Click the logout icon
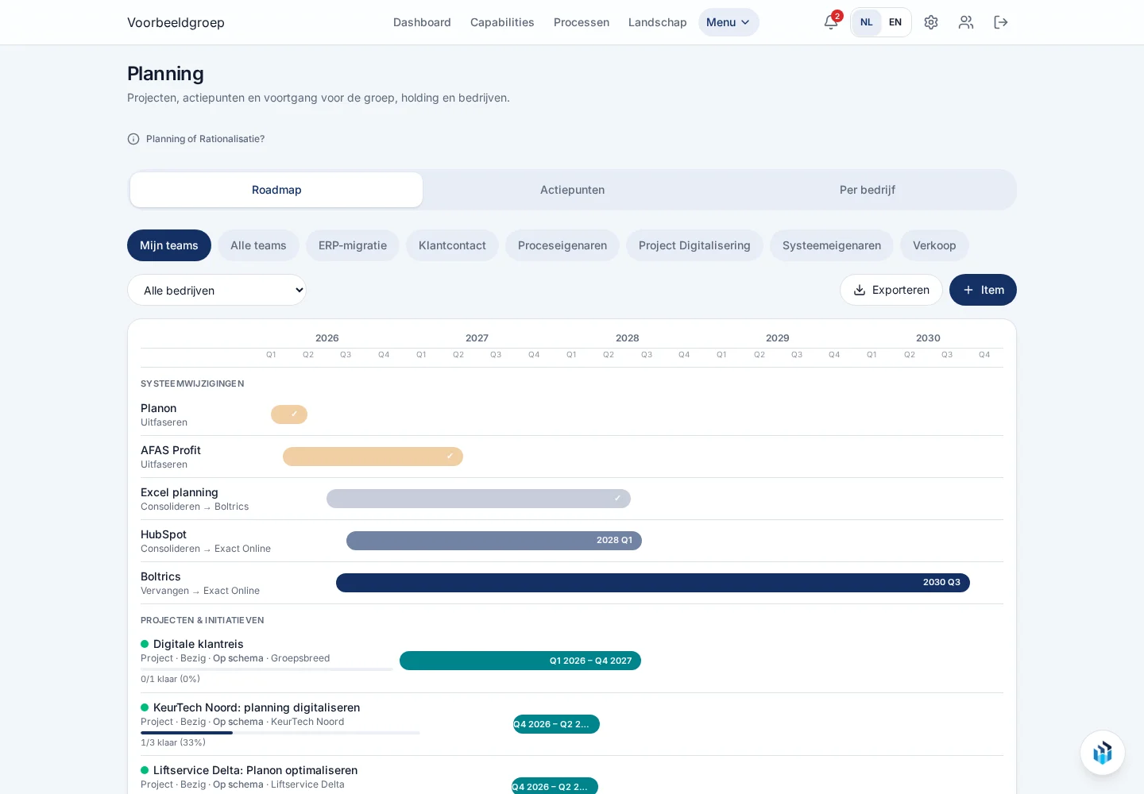Viewport: 1144px width, 794px height. [1001, 22]
